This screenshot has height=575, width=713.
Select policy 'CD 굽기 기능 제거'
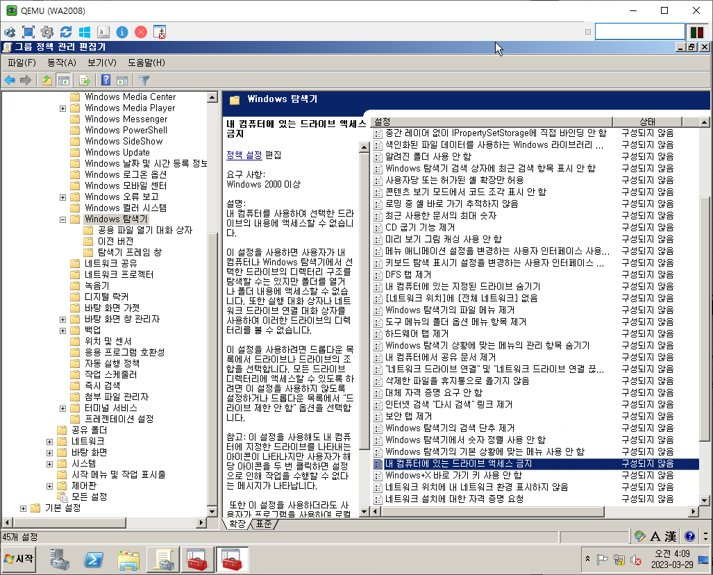pos(420,227)
